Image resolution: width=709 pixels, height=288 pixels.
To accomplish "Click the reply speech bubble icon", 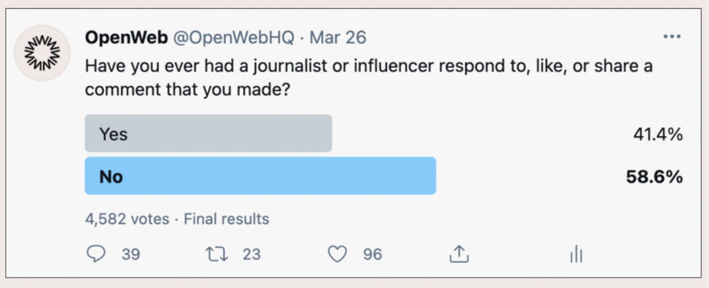I will [x=96, y=254].
